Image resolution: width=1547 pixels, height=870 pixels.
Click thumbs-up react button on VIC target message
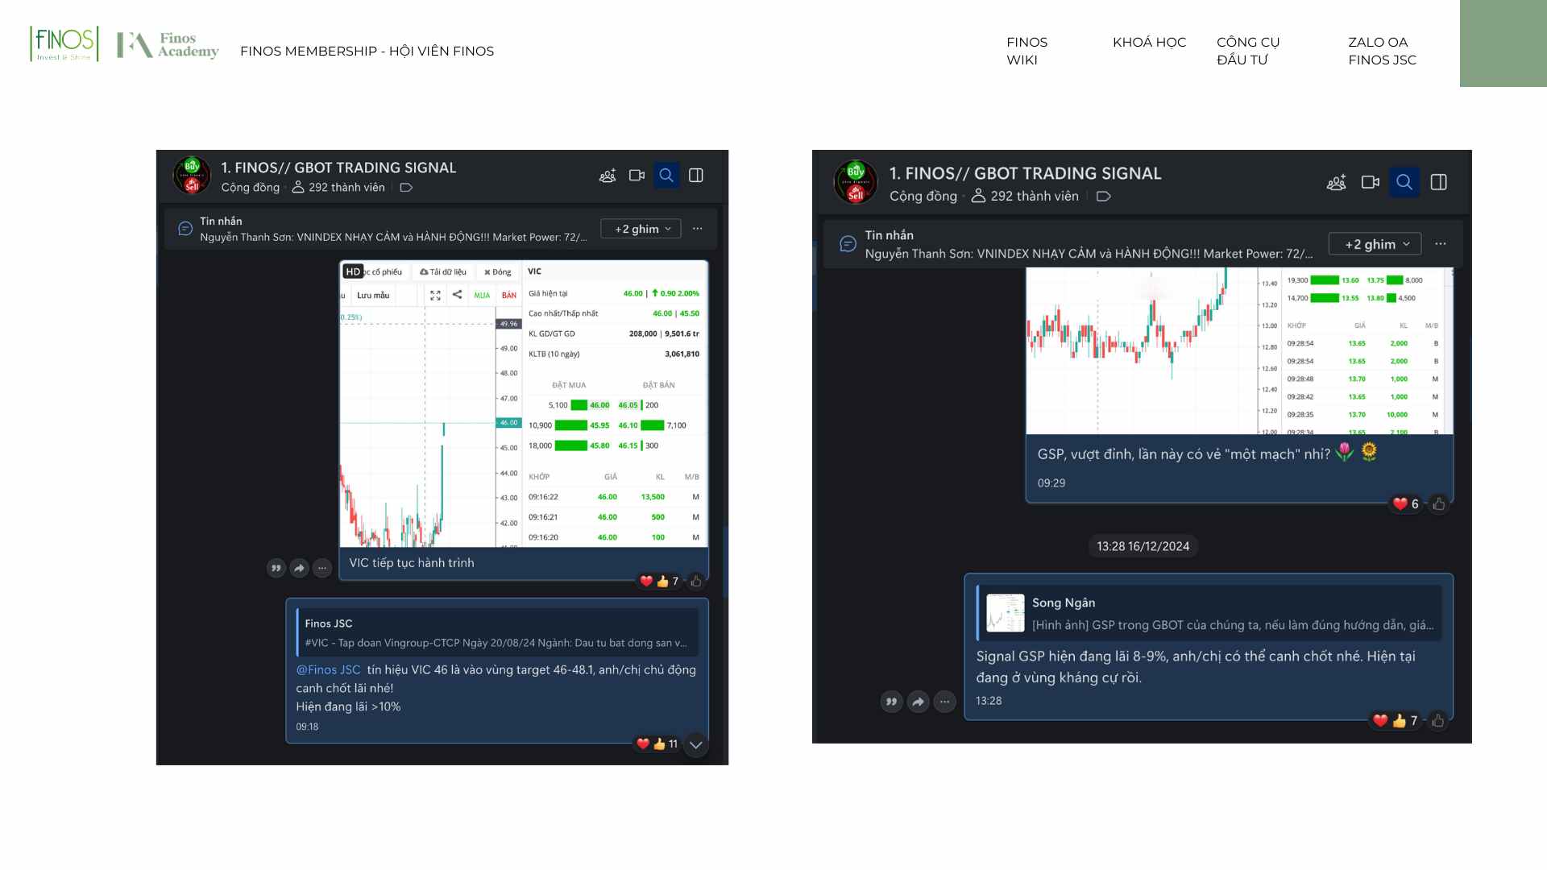[659, 744]
